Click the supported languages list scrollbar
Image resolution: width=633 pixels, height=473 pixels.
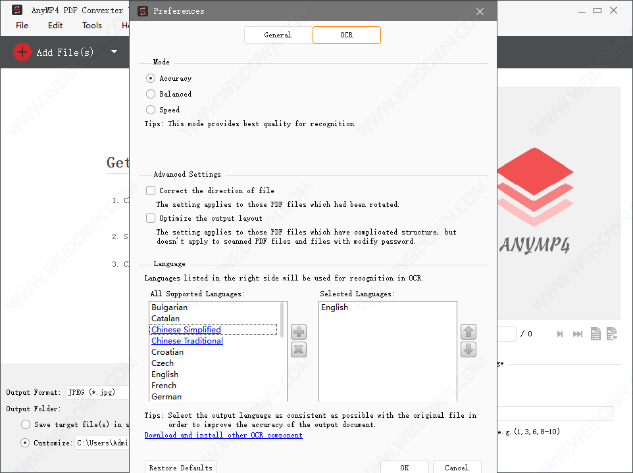pyautogui.click(x=282, y=321)
